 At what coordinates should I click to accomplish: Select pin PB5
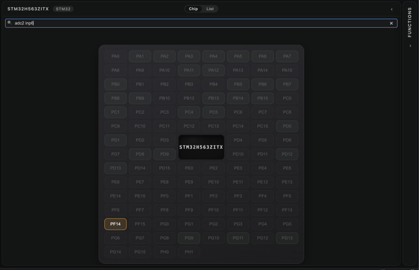click(x=238, y=84)
